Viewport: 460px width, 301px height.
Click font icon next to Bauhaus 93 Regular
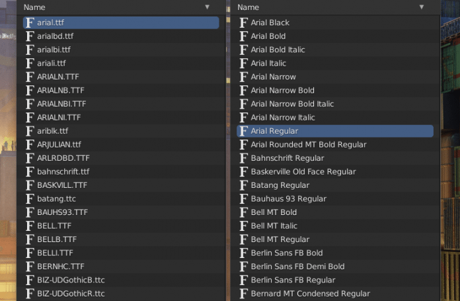[243, 199]
